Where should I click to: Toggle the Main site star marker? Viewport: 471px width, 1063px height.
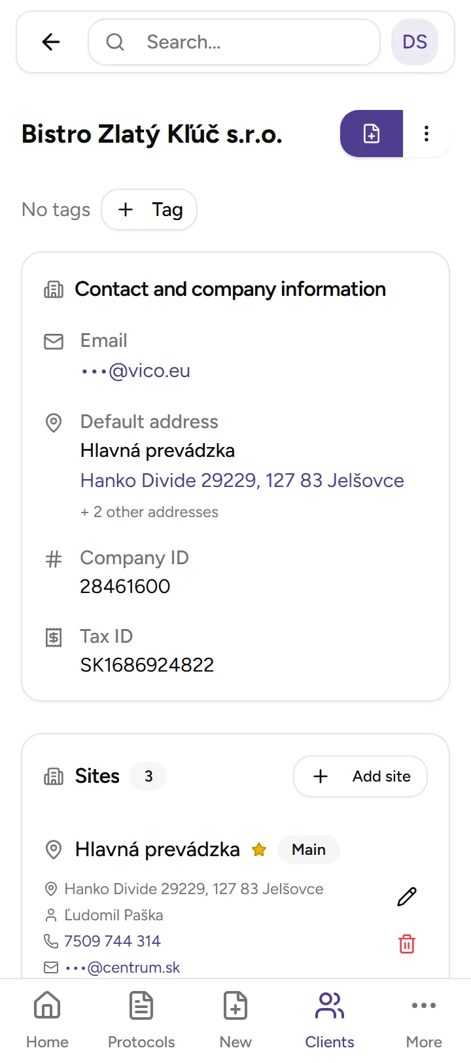coord(259,849)
